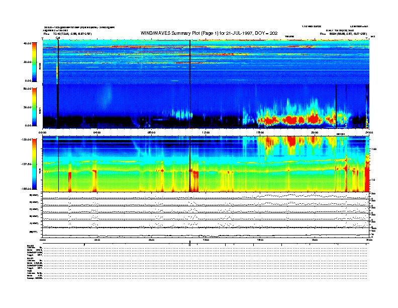The width and height of the screenshot is (398, 308).
Task: Click the A(ADC) line plot label
Action: 34,223
